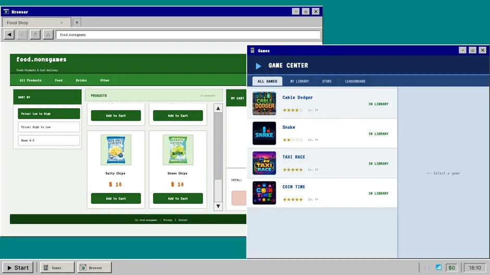Open the Cable Dodger game icon
Screen dimensions: 490x275
tap(264, 103)
